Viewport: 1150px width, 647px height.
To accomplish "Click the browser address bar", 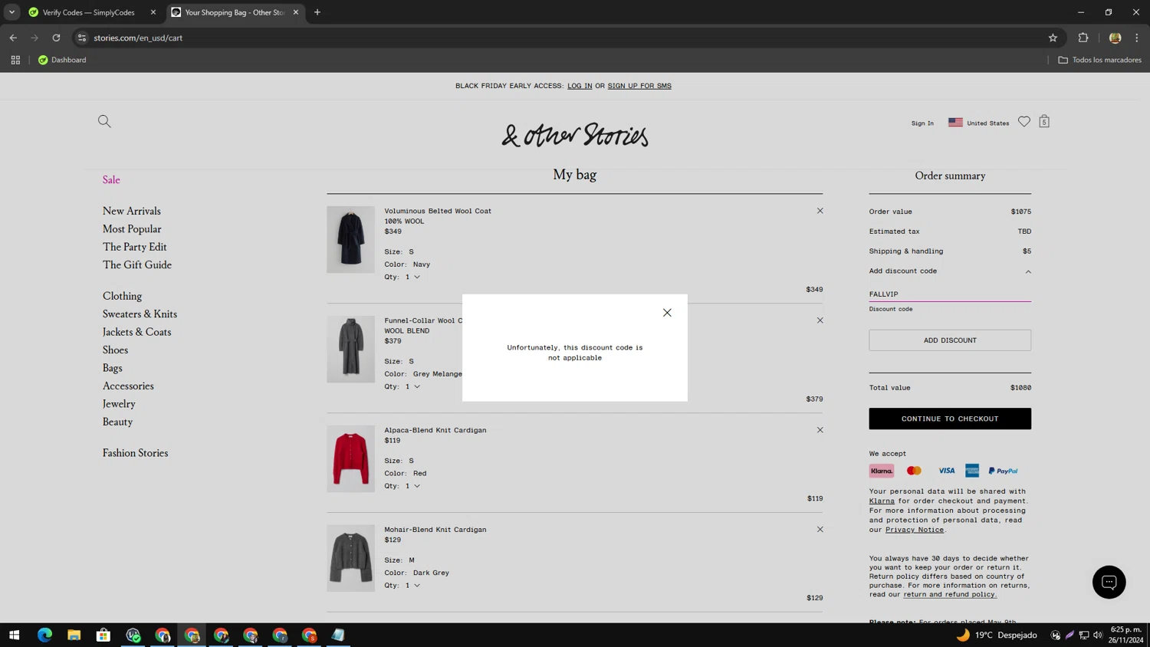I will 567,38.
